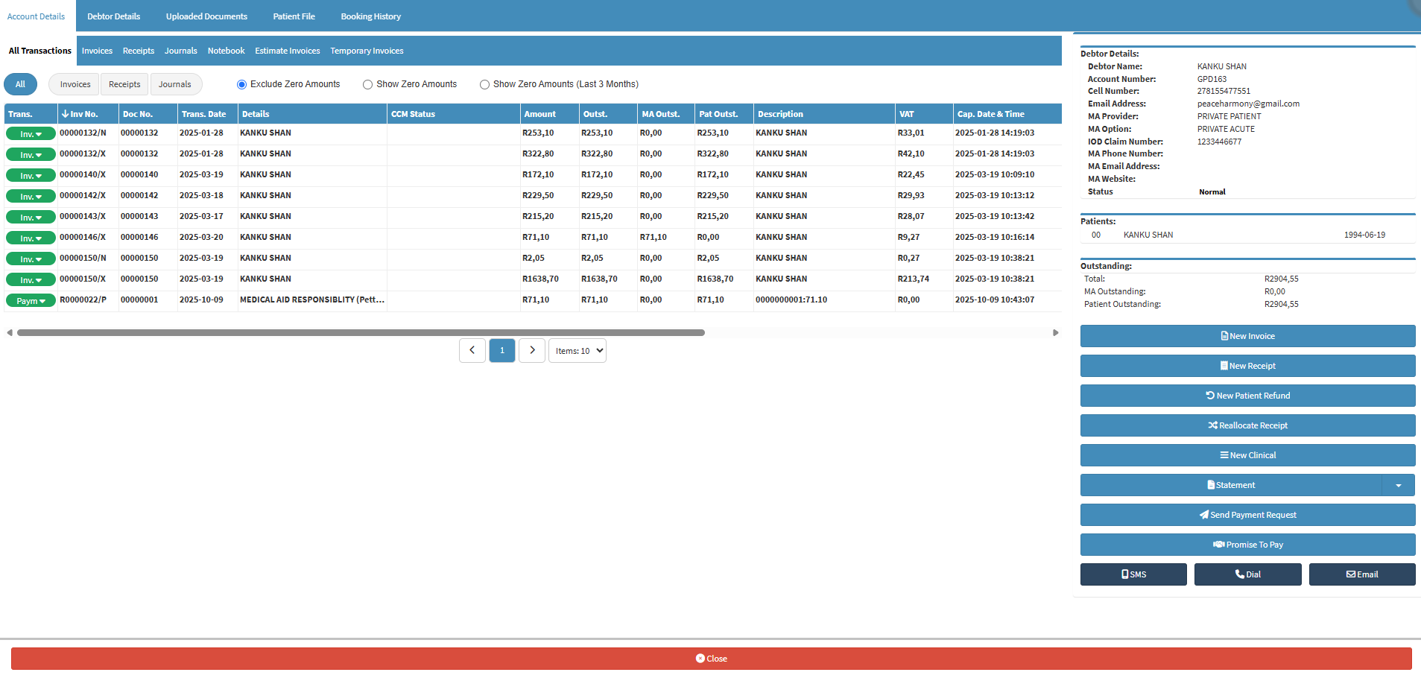Click the horizontal table scrollbar
This screenshot has width=1421, height=675.
coord(361,333)
